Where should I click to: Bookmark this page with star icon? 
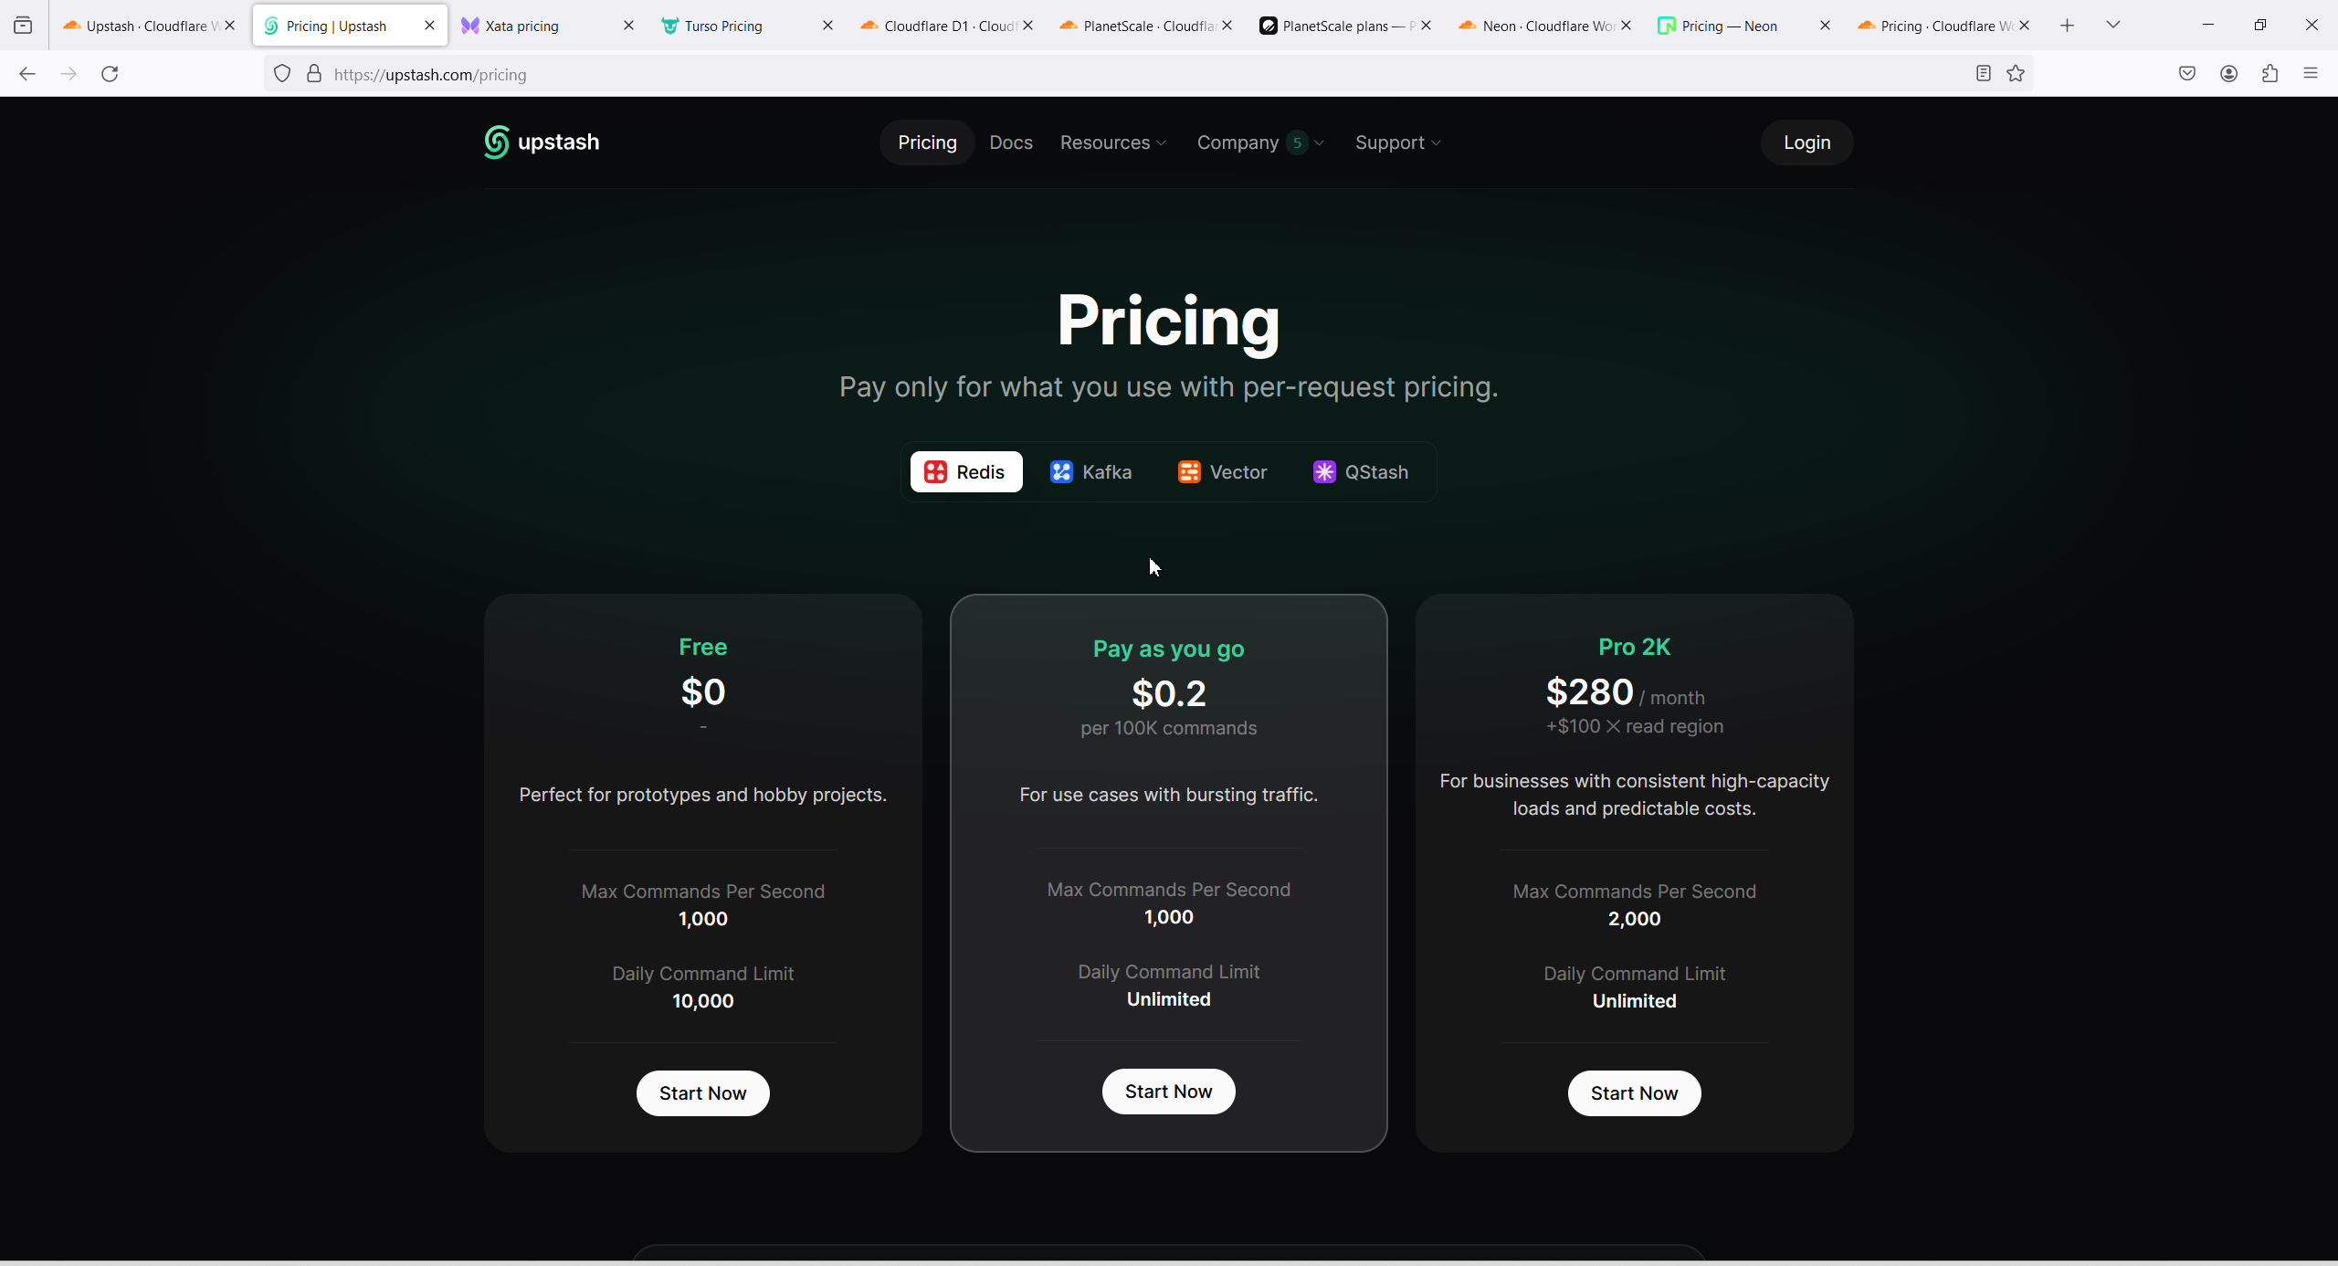[2016, 74]
